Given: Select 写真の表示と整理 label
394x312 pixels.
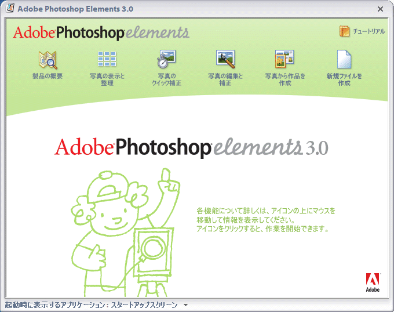Looking at the screenshot, I should tap(107, 79).
